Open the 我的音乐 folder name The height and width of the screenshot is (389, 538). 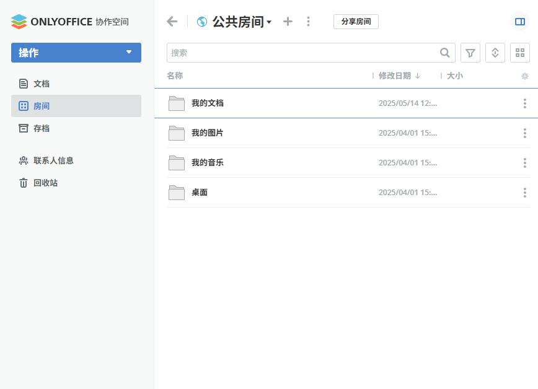click(x=208, y=162)
